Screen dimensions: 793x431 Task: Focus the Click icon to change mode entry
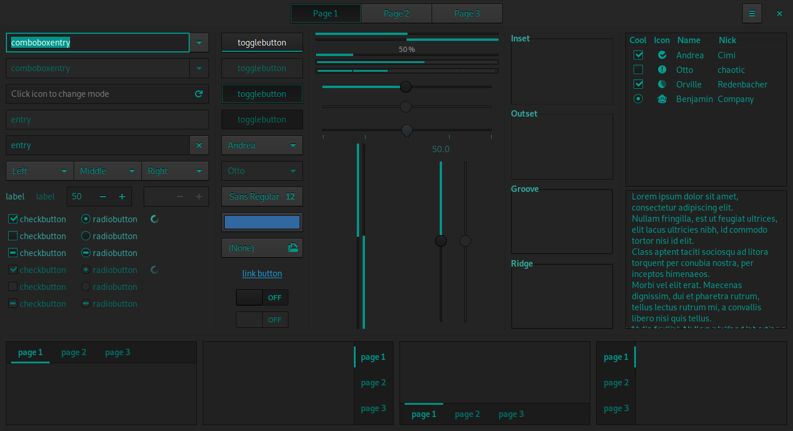tap(107, 94)
